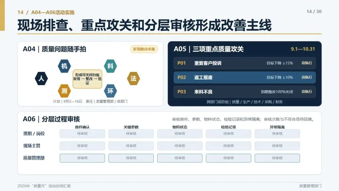Click the slide title 现场排查、重点攻关
The image size is (339, 191).
[144, 25]
